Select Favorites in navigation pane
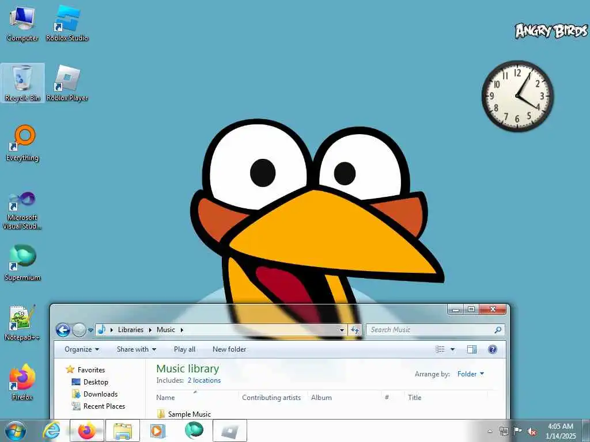 [86, 370]
